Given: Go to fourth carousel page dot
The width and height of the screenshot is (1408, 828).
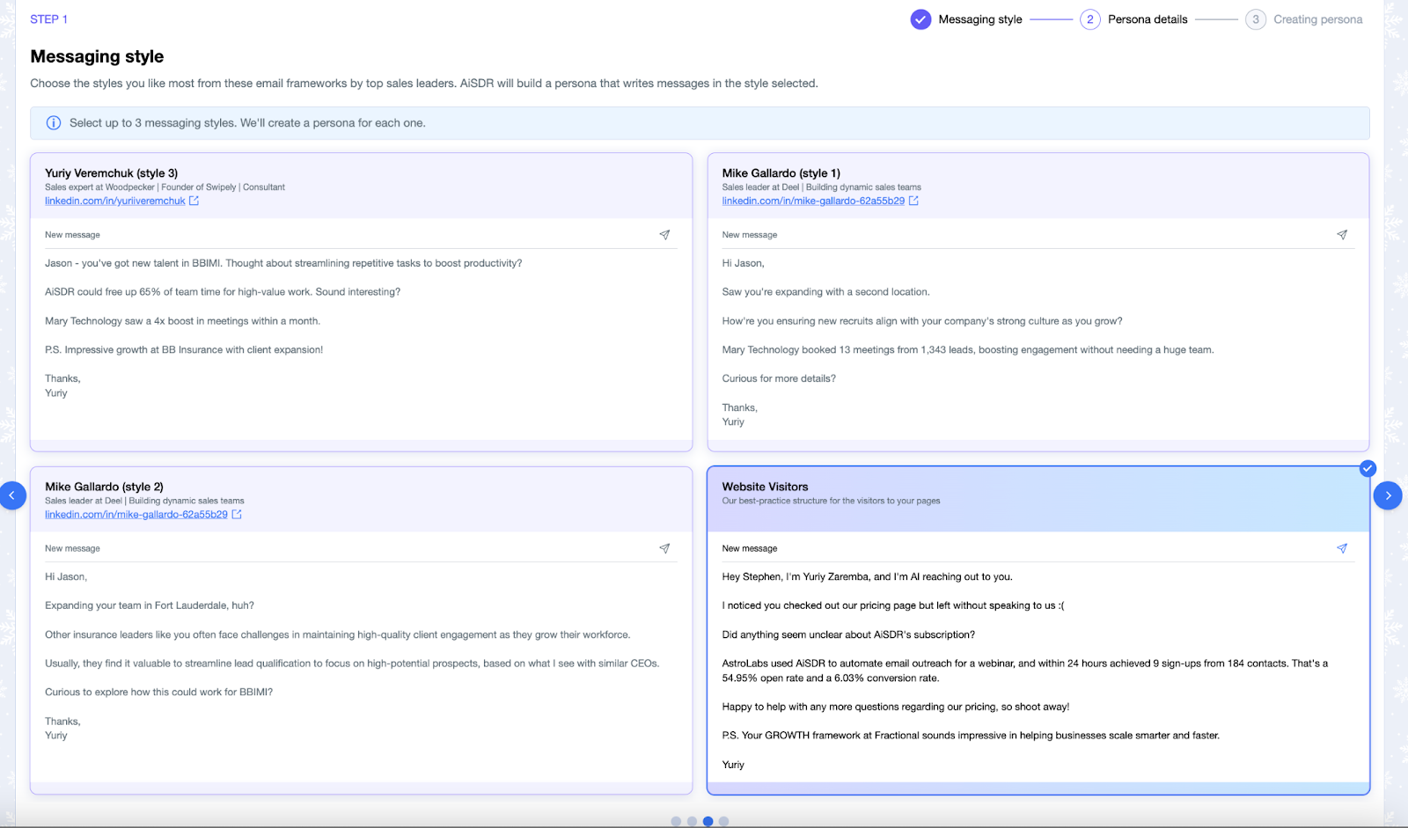Looking at the screenshot, I should (723, 821).
